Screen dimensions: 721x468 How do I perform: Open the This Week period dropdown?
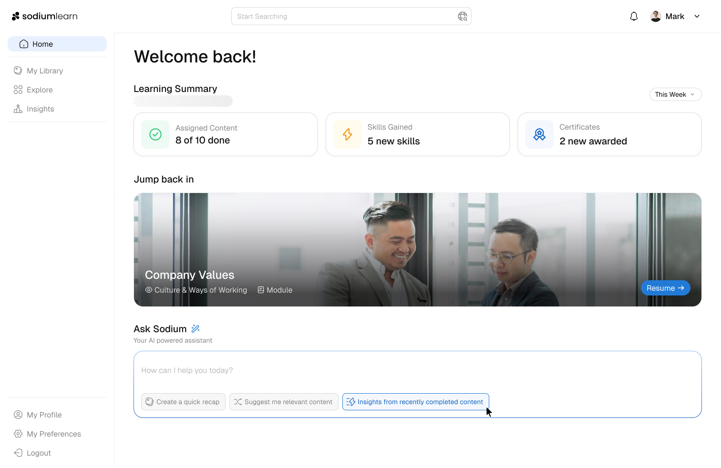675,94
